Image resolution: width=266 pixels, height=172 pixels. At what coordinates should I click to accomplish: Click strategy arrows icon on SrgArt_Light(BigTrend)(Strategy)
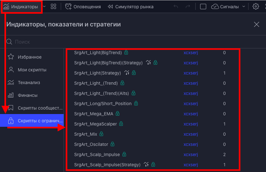pyautogui.click(x=149, y=63)
